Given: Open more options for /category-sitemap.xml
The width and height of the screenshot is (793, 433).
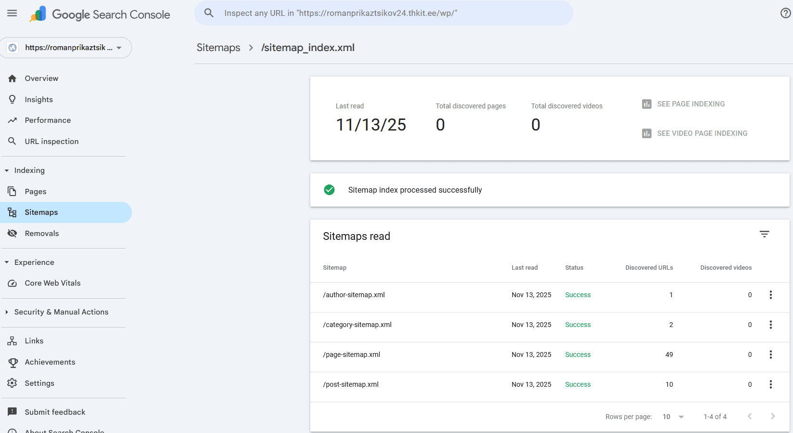Looking at the screenshot, I should click(x=770, y=325).
